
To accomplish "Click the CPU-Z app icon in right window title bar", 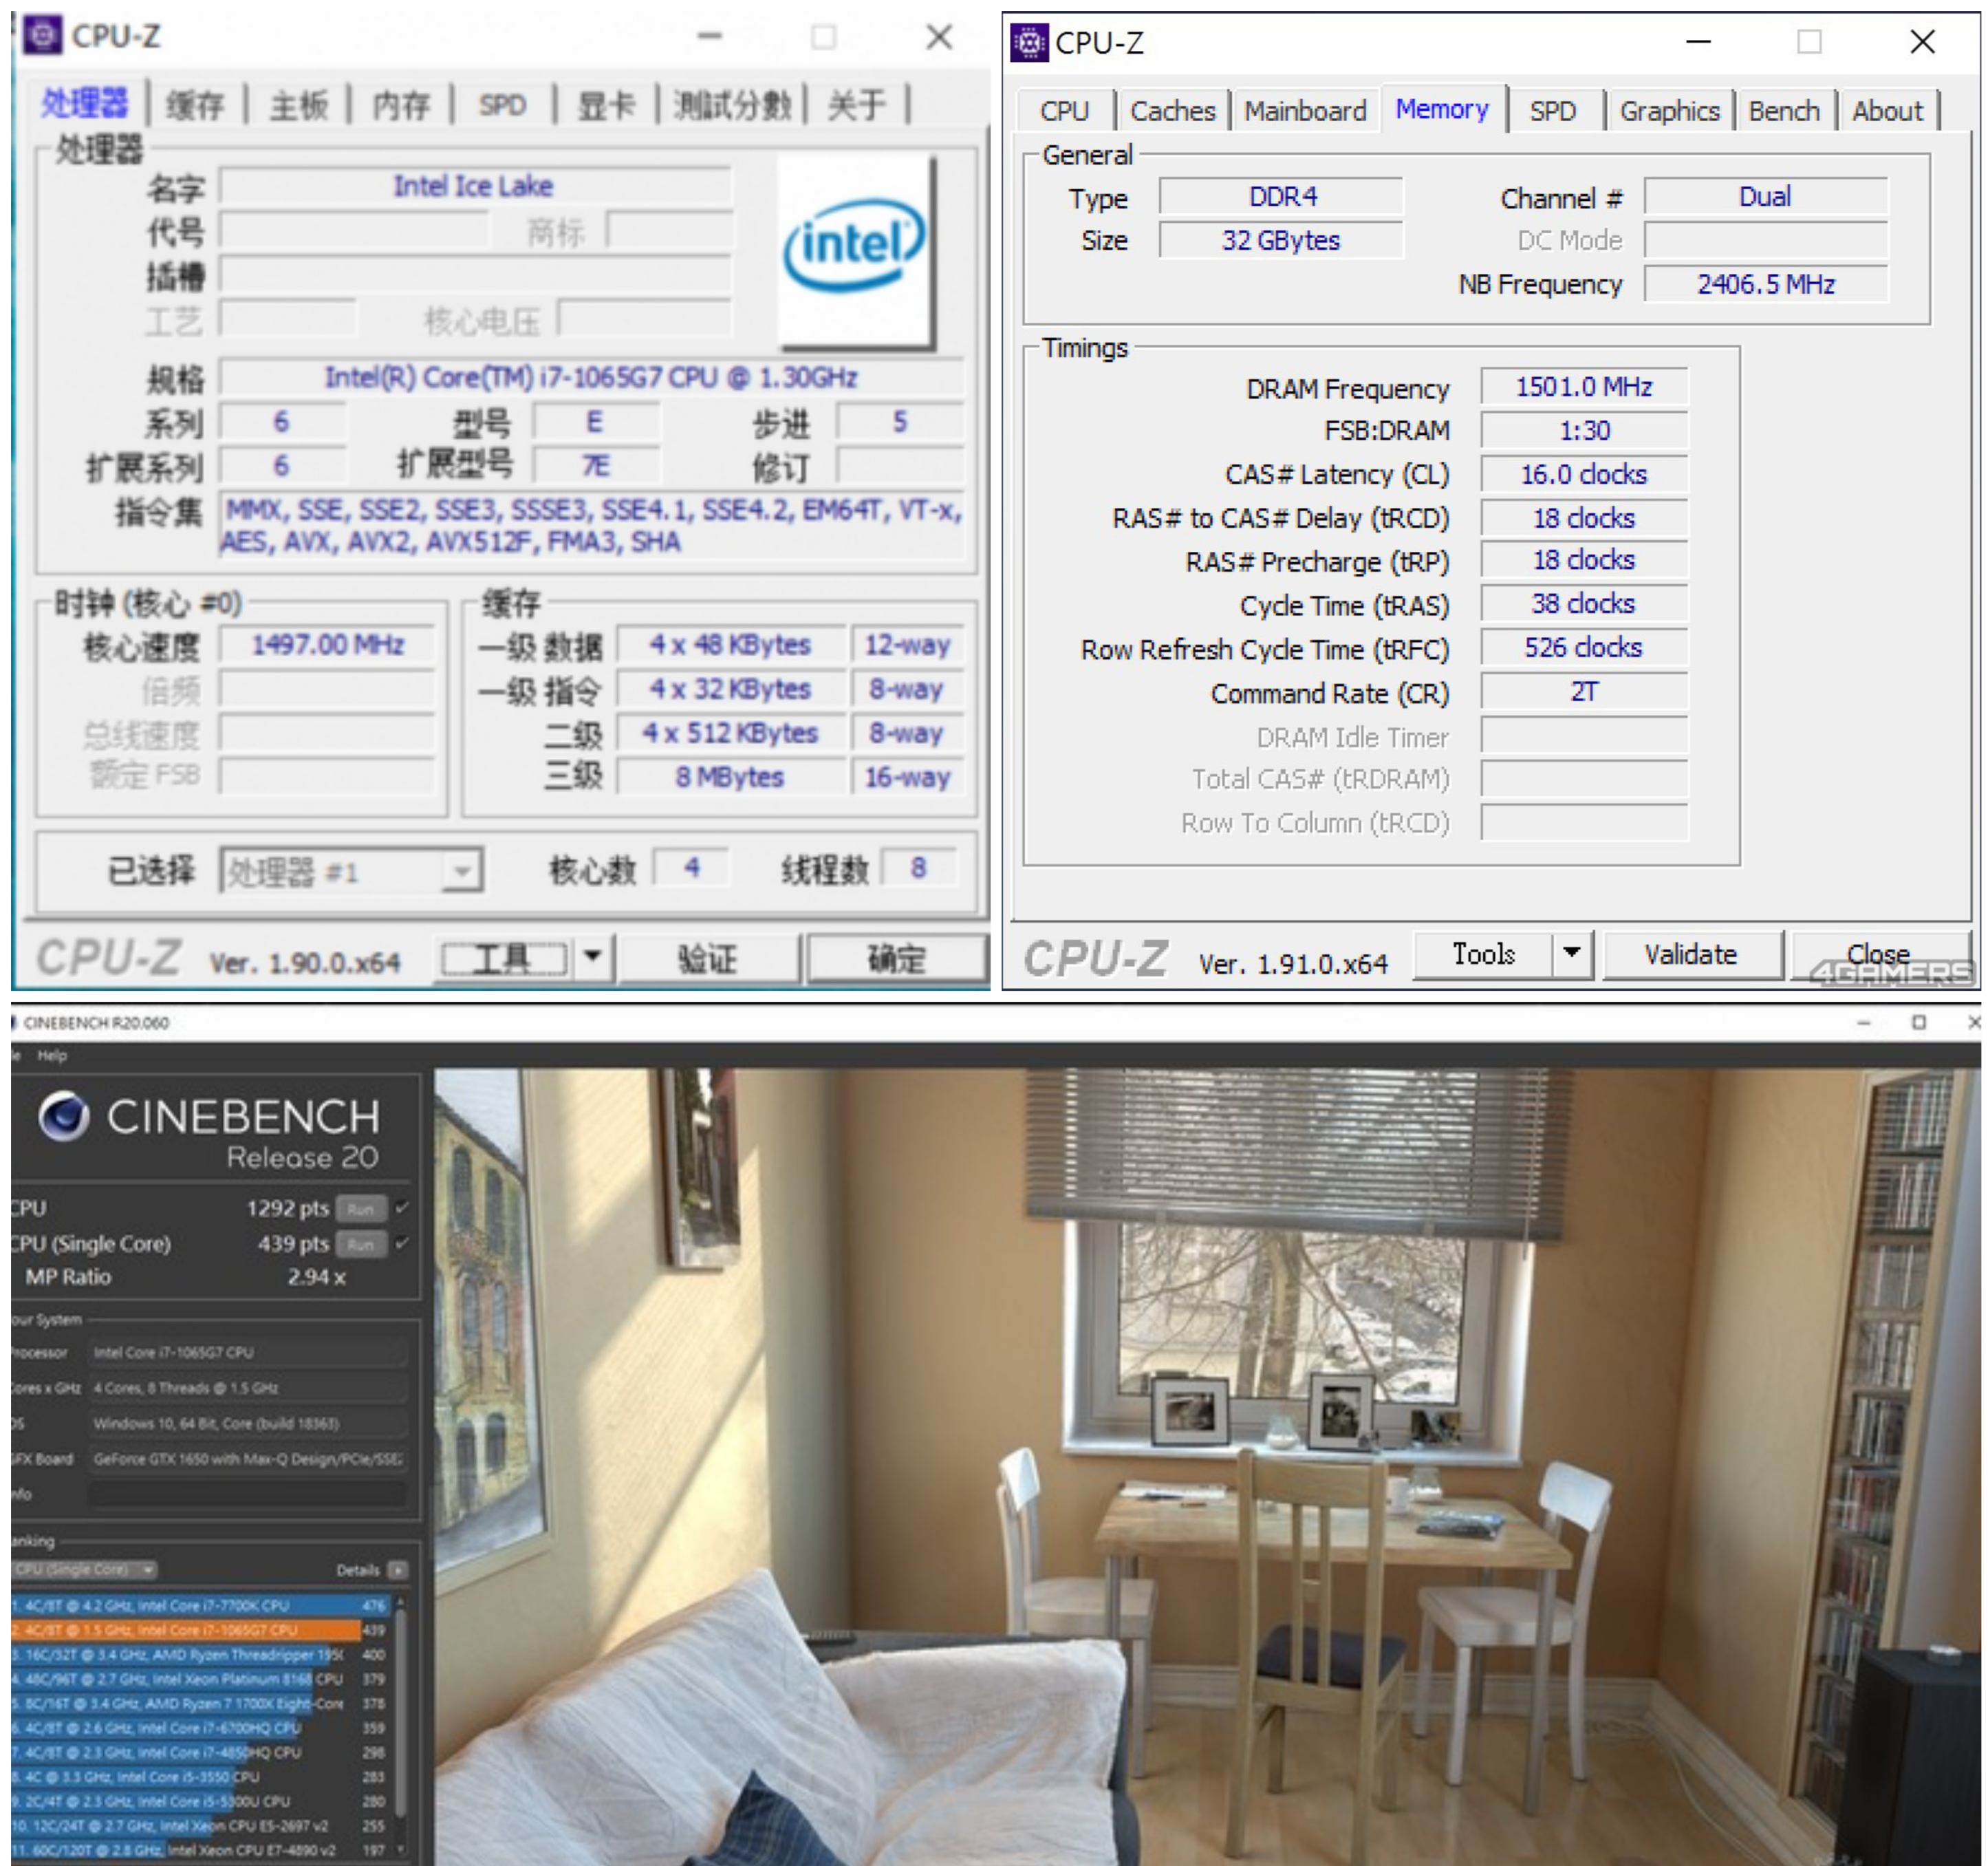I will tap(1029, 43).
